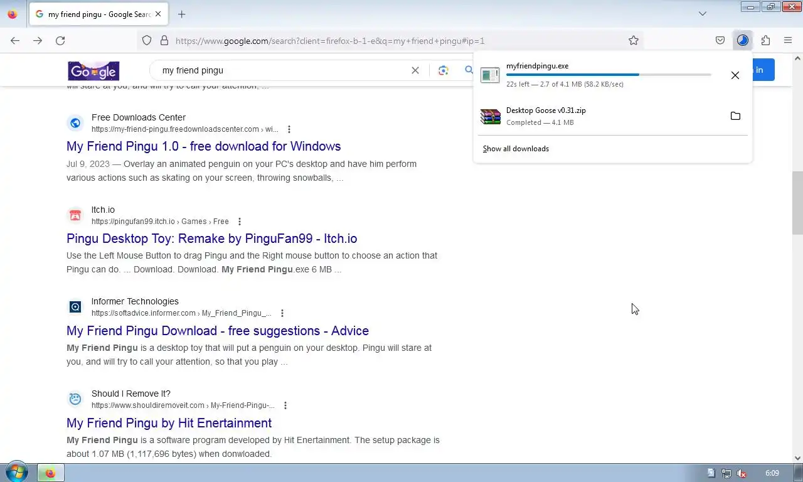Click the network tray icon

(726, 473)
